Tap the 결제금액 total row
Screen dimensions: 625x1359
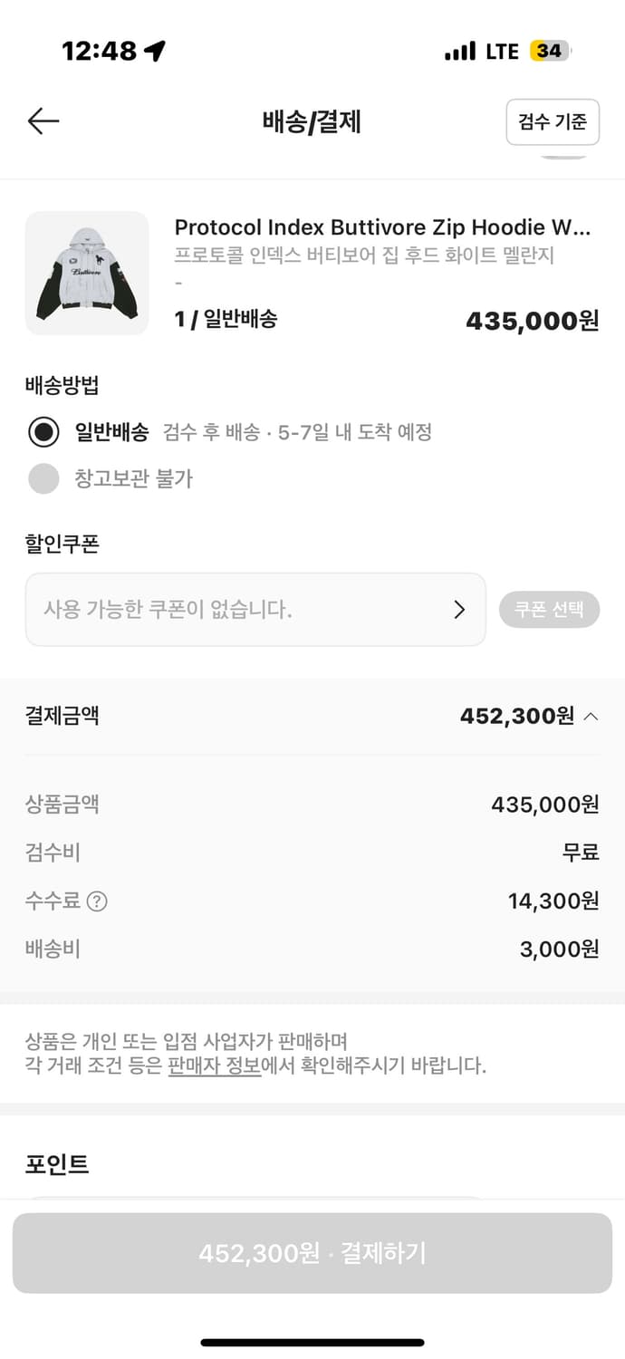(x=312, y=717)
